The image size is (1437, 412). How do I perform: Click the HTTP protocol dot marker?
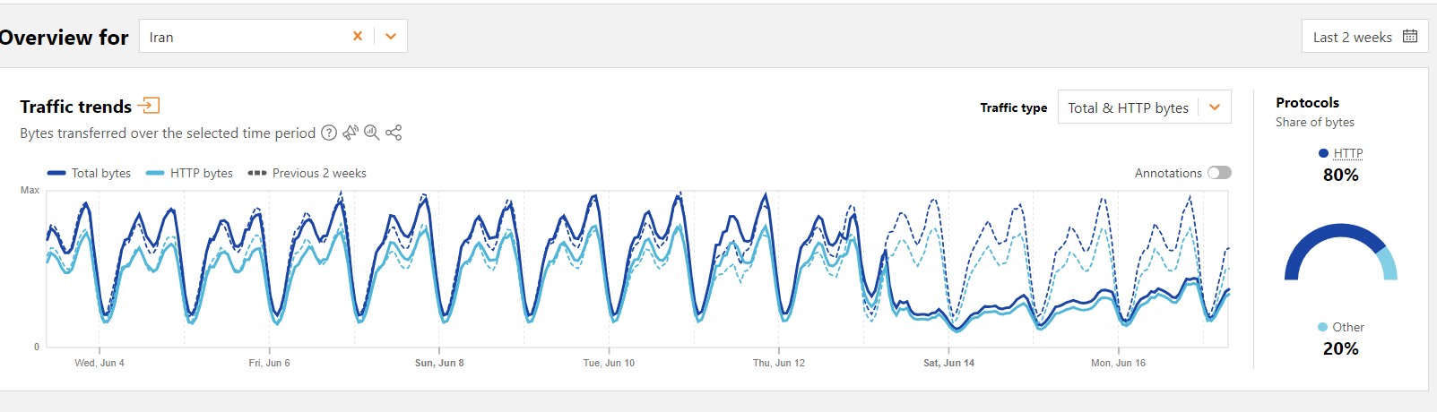(x=1323, y=153)
